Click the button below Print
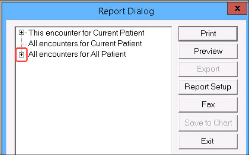 [x=208, y=51]
